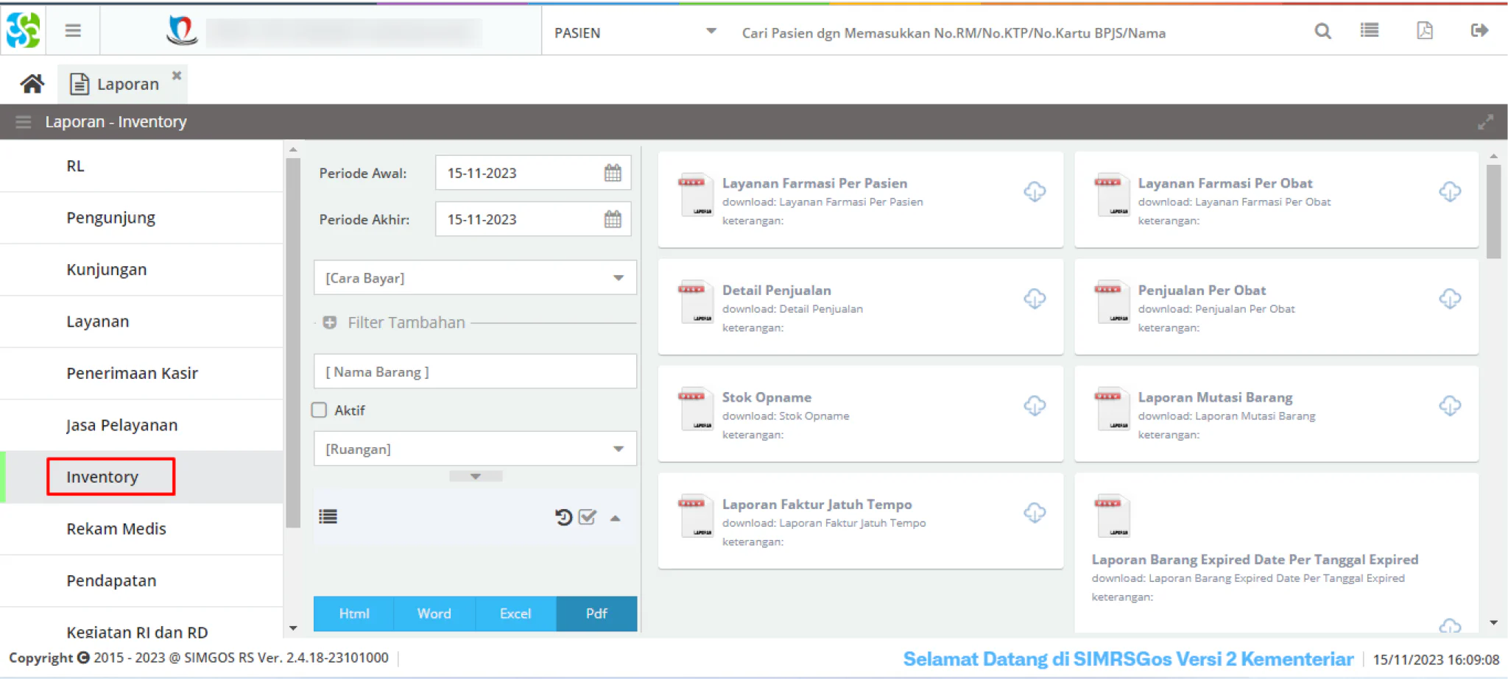Select Pdf output format
Viewport: 1508px width, 679px height.
(x=596, y=614)
